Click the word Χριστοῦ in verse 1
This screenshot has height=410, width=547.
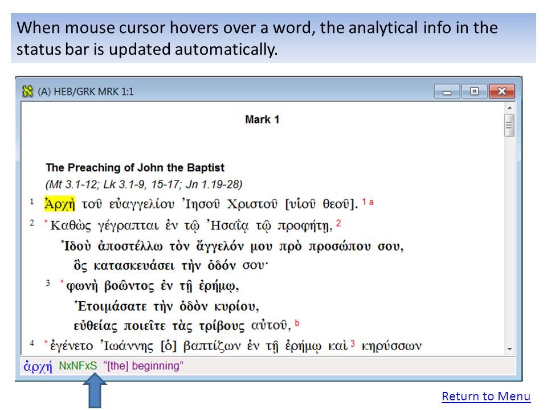252,204
